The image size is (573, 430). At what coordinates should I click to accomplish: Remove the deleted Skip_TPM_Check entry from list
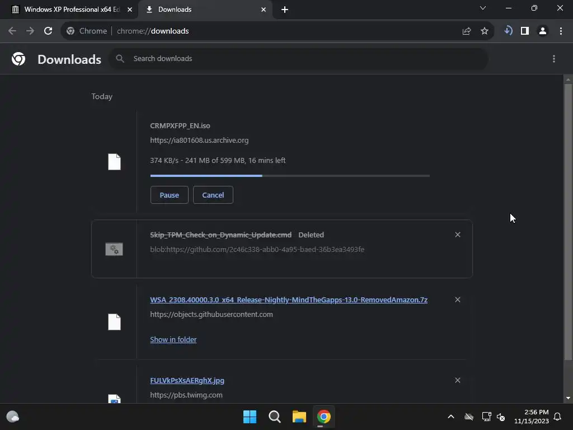coord(458,235)
